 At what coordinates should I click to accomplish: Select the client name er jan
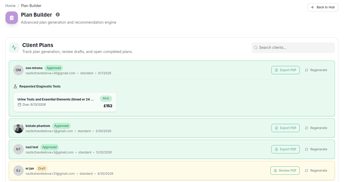point(30,168)
